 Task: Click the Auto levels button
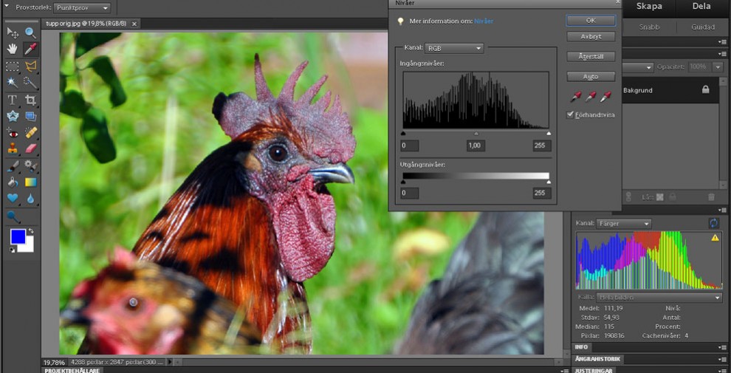tap(591, 76)
